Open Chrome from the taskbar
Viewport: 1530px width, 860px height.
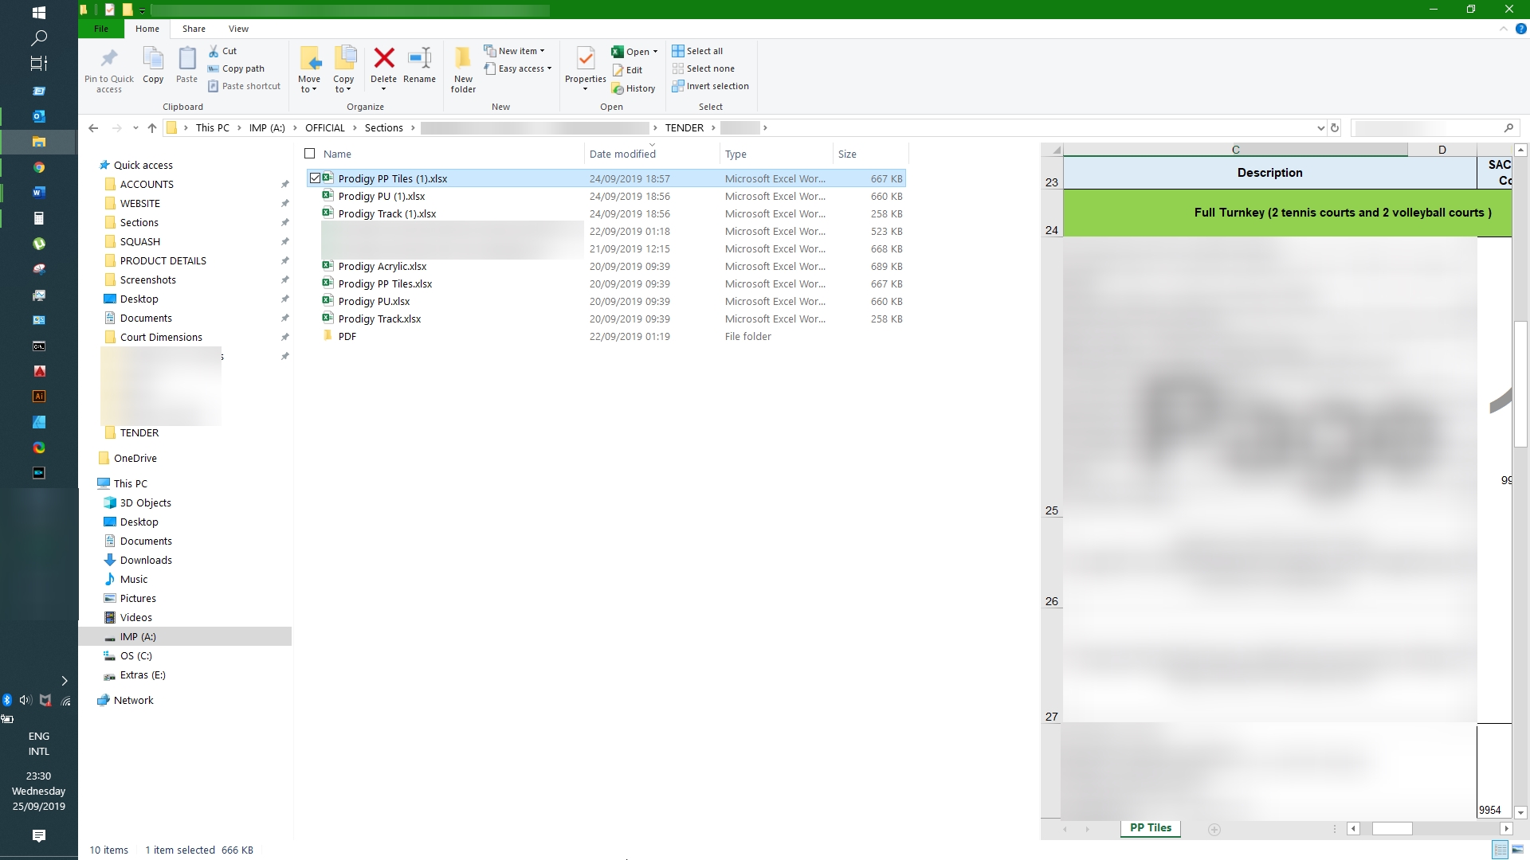coord(39,167)
